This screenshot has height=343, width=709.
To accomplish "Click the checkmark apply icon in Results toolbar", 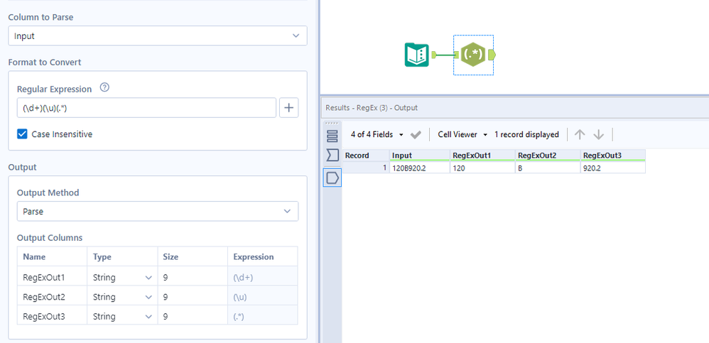I will pyautogui.click(x=416, y=135).
